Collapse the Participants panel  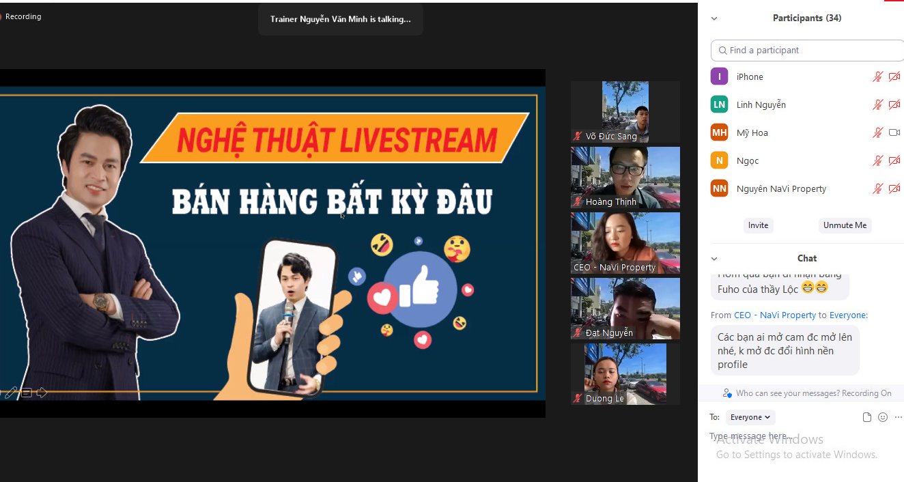pos(714,18)
